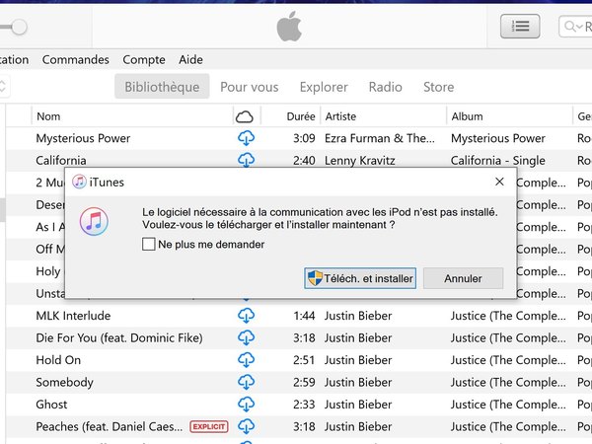Click cloud download icon for Ghost

[x=246, y=405]
